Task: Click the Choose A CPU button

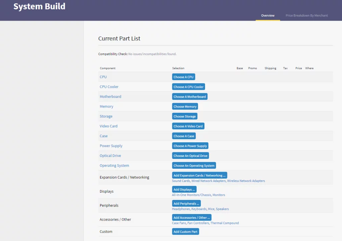Action: click(183, 77)
